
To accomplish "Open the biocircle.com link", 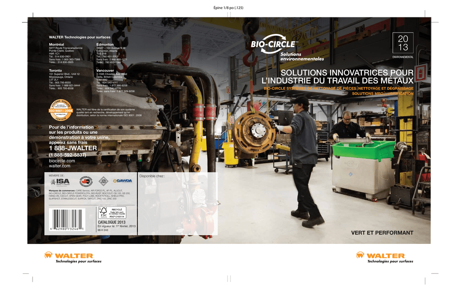I will (62, 161).
